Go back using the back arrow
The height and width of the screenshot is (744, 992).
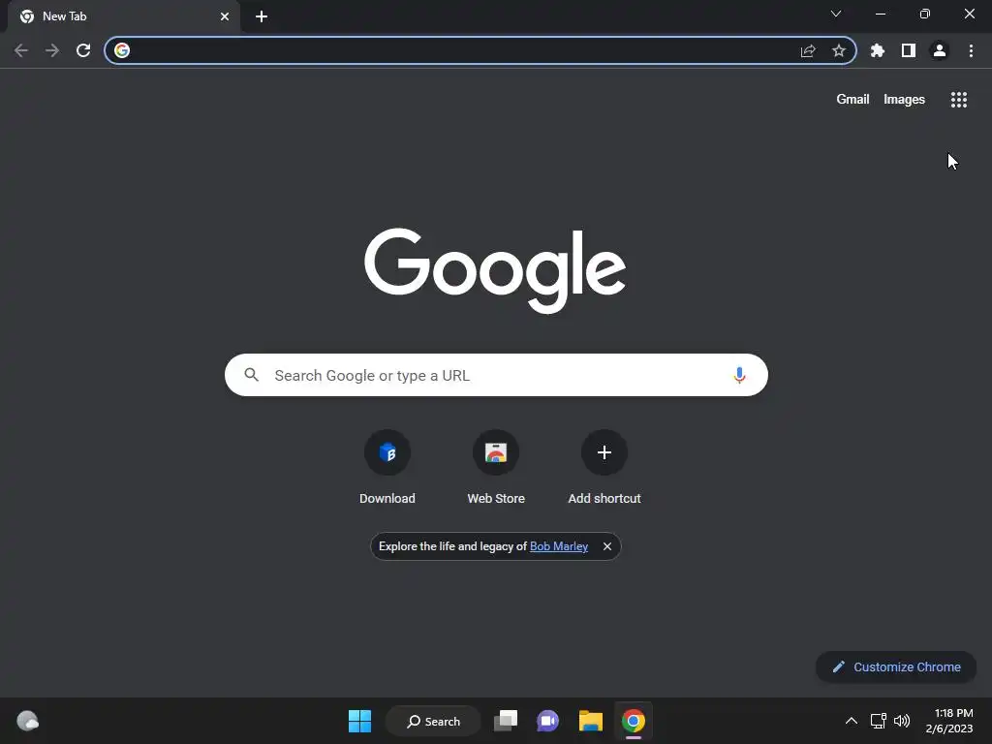pyautogui.click(x=21, y=50)
